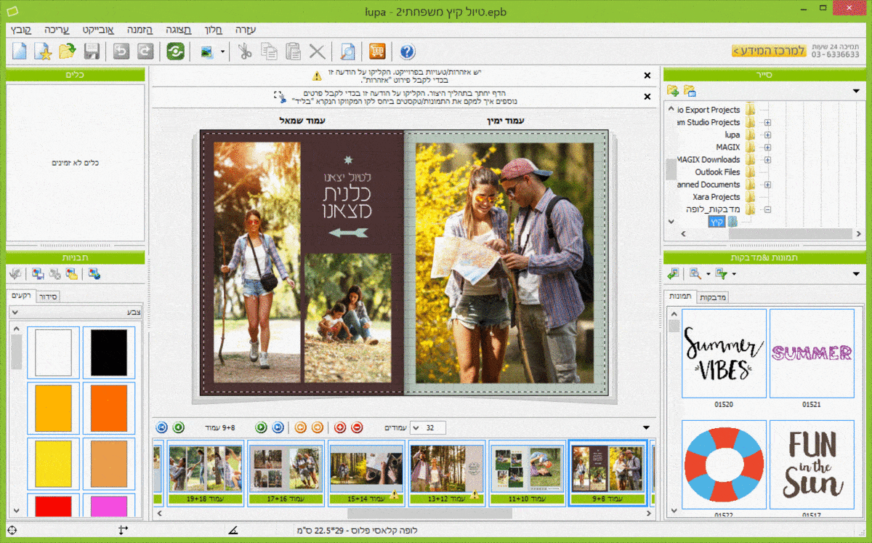Click the undo arrow in toolbar
872x543 pixels.
point(120,52)
